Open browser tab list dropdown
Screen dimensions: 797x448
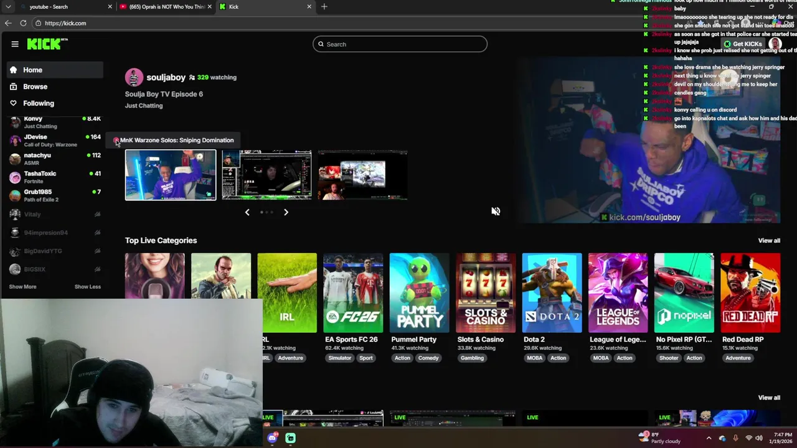(7, 7)
